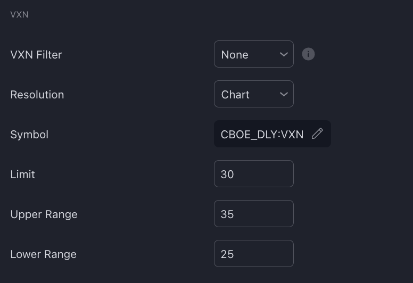This screenshot has height=283, width=413.
Task: Focus the Upper Range field containing 35
Action: (254, 213)
